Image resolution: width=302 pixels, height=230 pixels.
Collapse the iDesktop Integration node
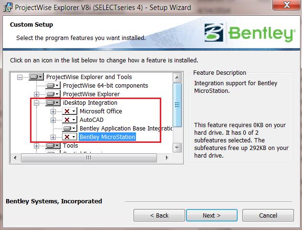coord(36,103)
